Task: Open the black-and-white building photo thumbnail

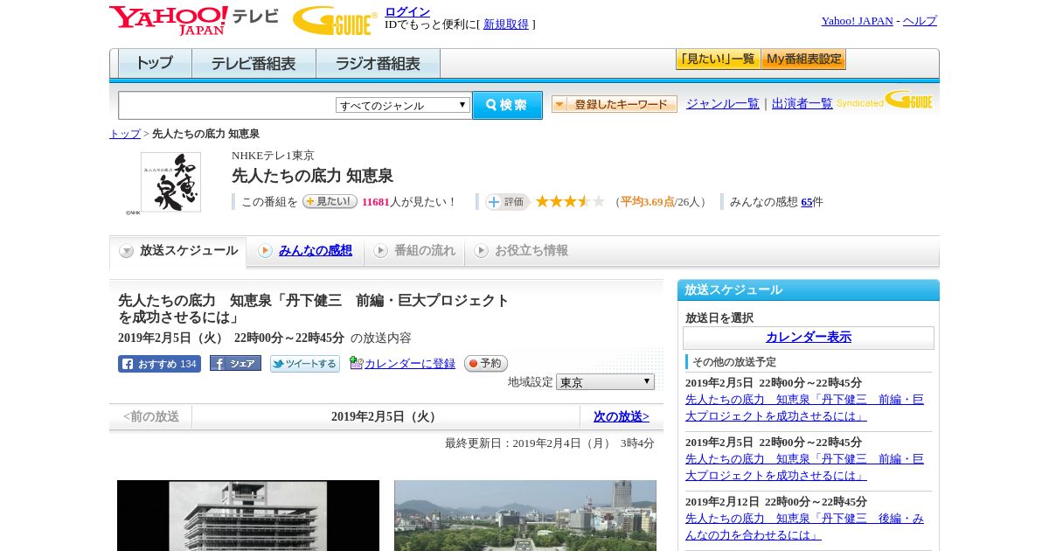Action: point(248,515)
